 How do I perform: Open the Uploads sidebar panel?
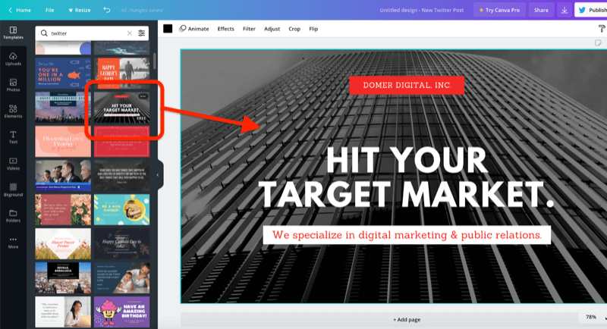tap(13, 59)
